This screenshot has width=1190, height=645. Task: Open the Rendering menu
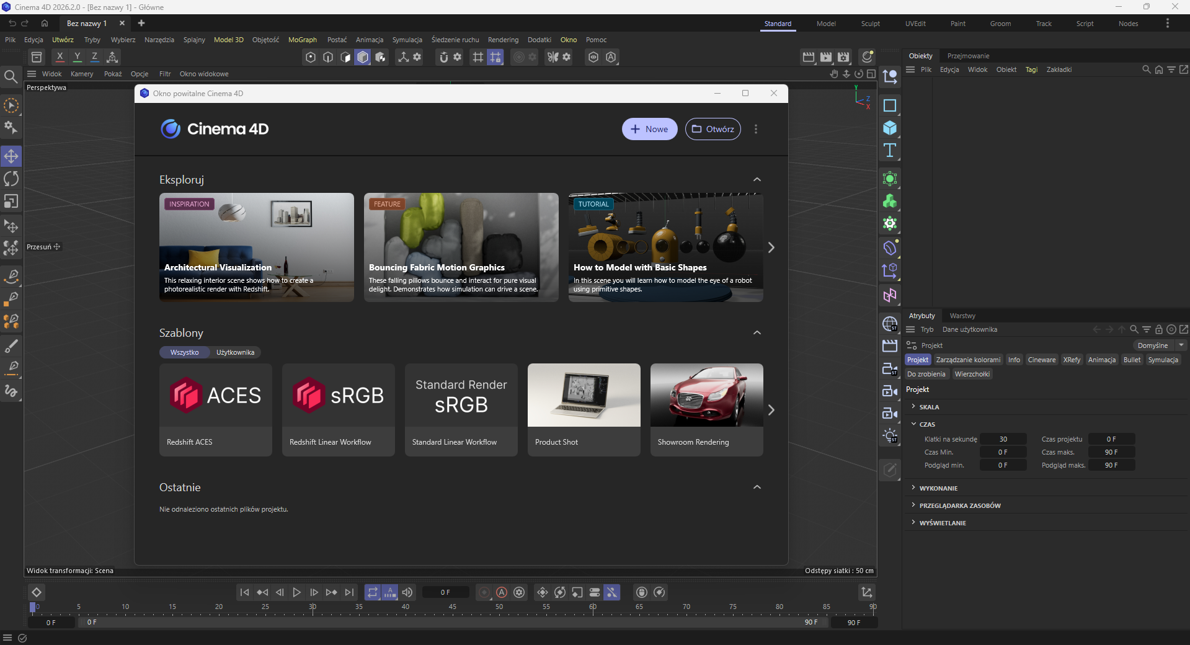pyautogui.click(x=503, y=40)
